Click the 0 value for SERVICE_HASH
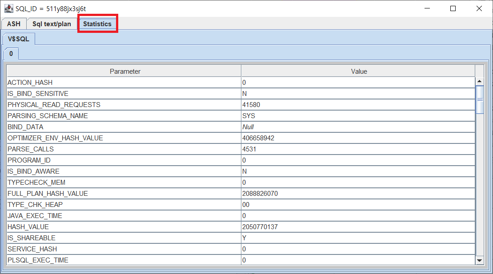 [358, 249]
